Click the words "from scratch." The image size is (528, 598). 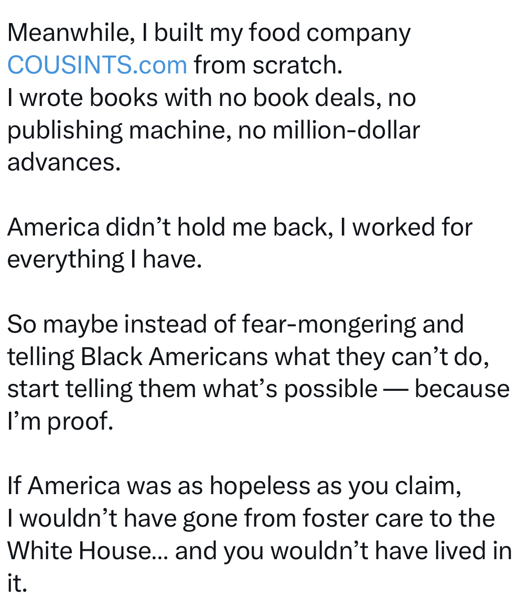(267, 66)
